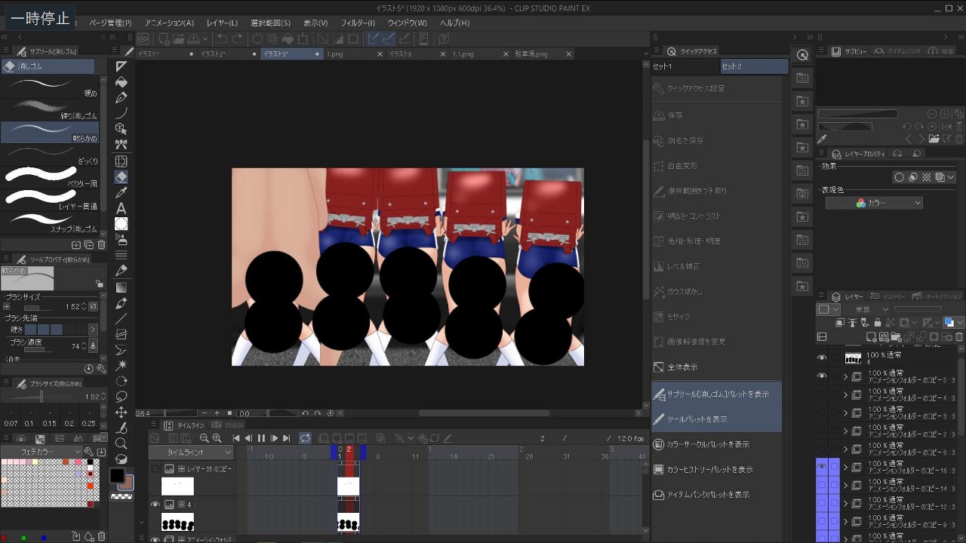Image resolution: width=966 pixels, height=543 pixels.
Task: Open アニメーション(A) menu
Action: click(x=169, y=23)
